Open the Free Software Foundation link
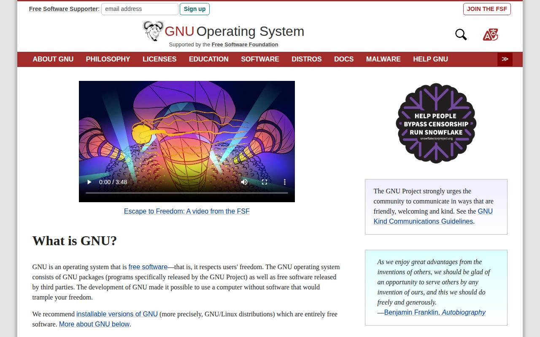This screenshot has width=540, height=337. (245, 45)
